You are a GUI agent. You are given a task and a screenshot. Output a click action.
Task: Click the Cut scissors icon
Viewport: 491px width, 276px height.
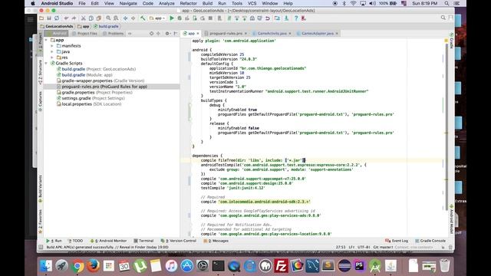pos(84,18)
